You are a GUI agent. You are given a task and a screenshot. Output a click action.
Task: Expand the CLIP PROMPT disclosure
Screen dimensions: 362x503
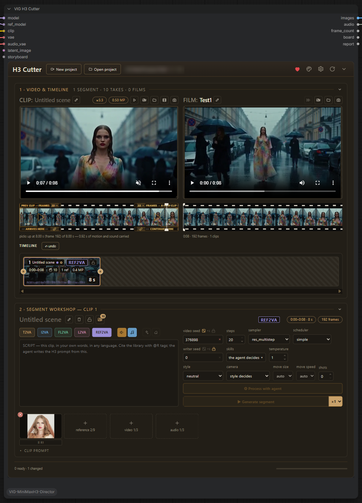pyautogui.click(x=34, y=451)
